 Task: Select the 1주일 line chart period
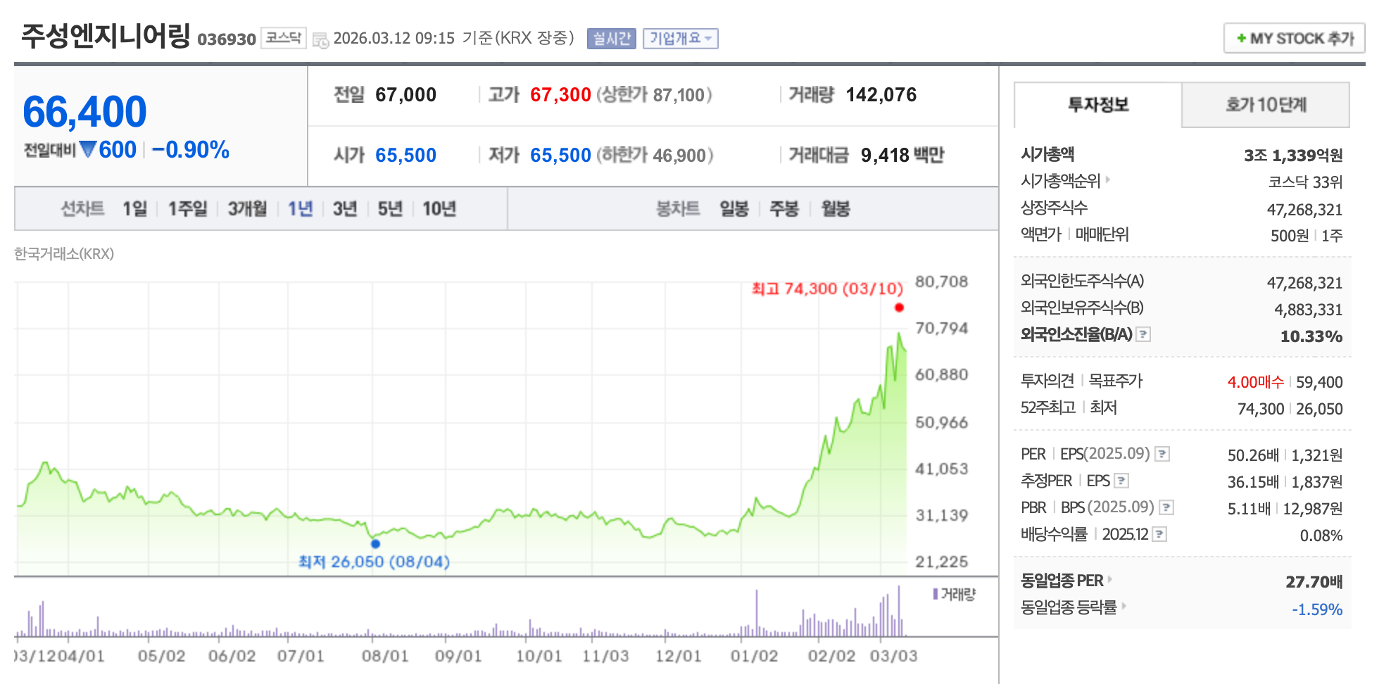click(x=187, y=209)
